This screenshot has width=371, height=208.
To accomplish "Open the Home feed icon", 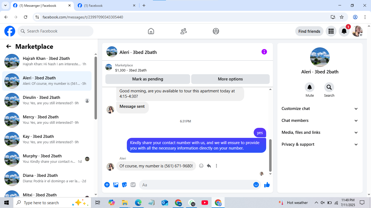I will (x=151, y=31).
